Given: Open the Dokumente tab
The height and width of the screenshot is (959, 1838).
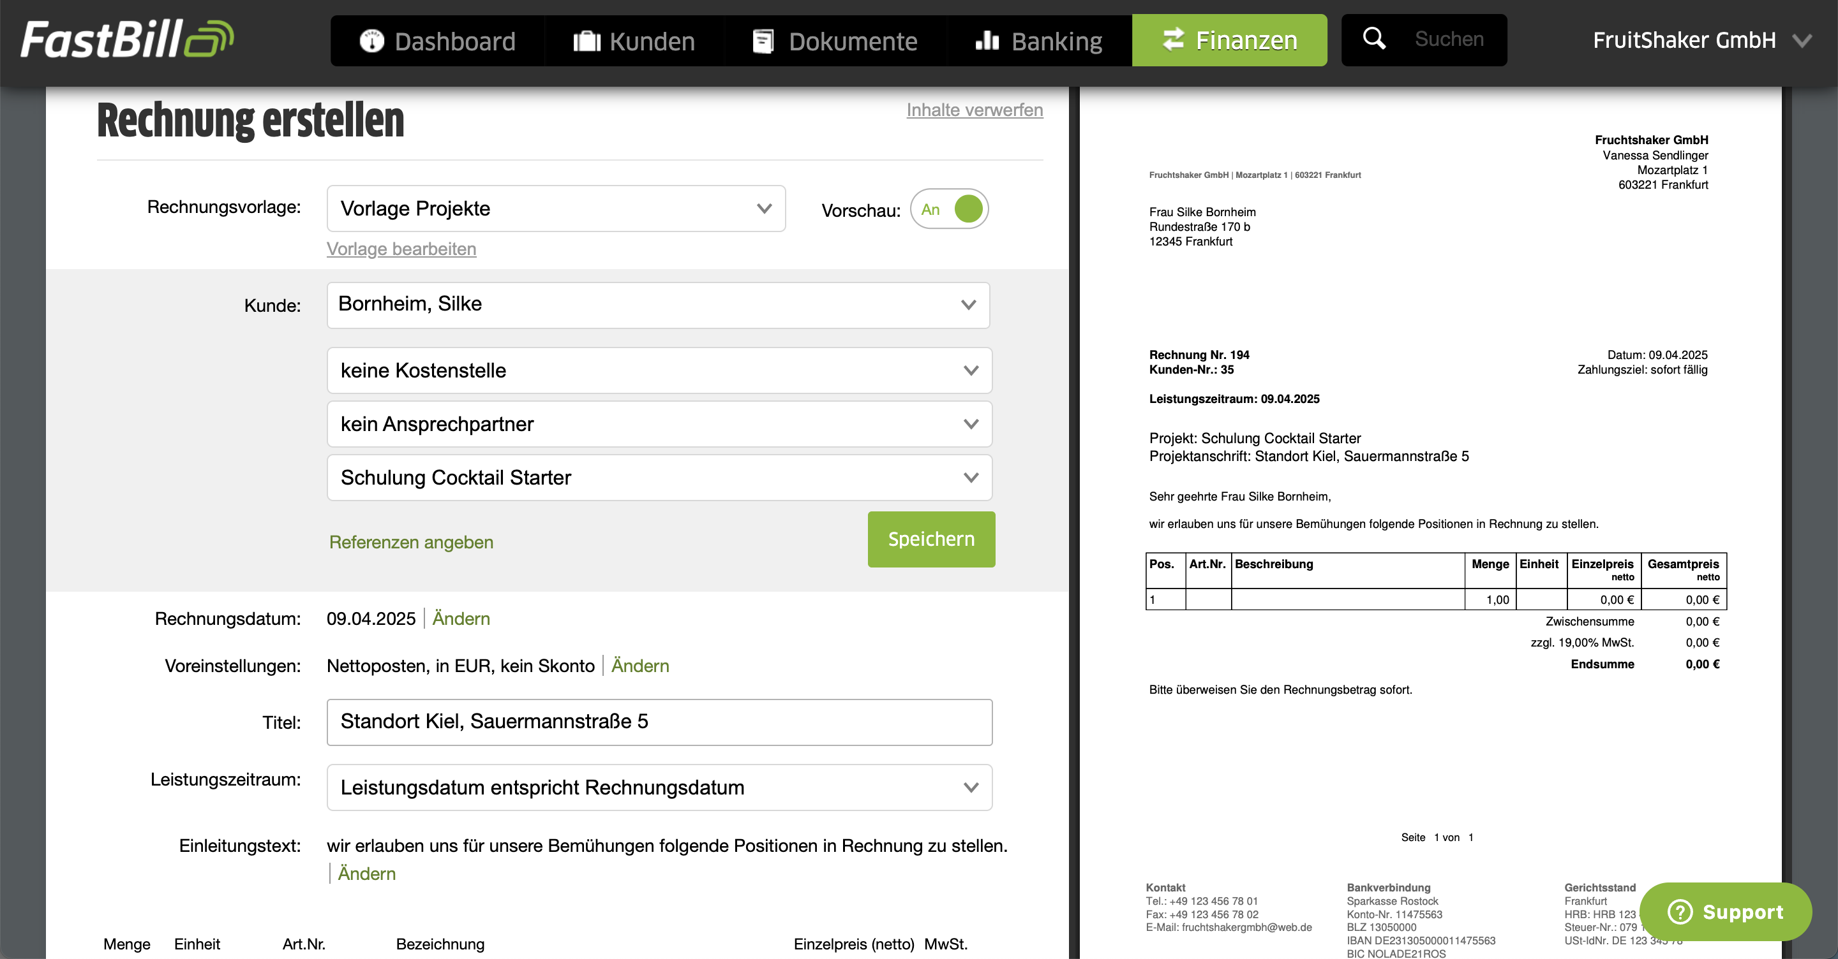Looking at the screenshot, I should [835, 41].
